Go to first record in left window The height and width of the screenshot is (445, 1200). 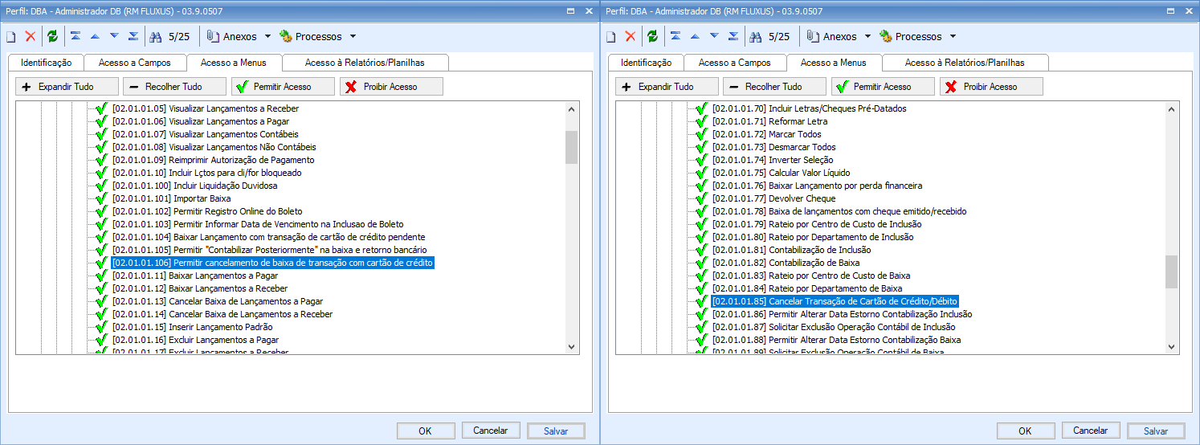[x=75, y=36]
